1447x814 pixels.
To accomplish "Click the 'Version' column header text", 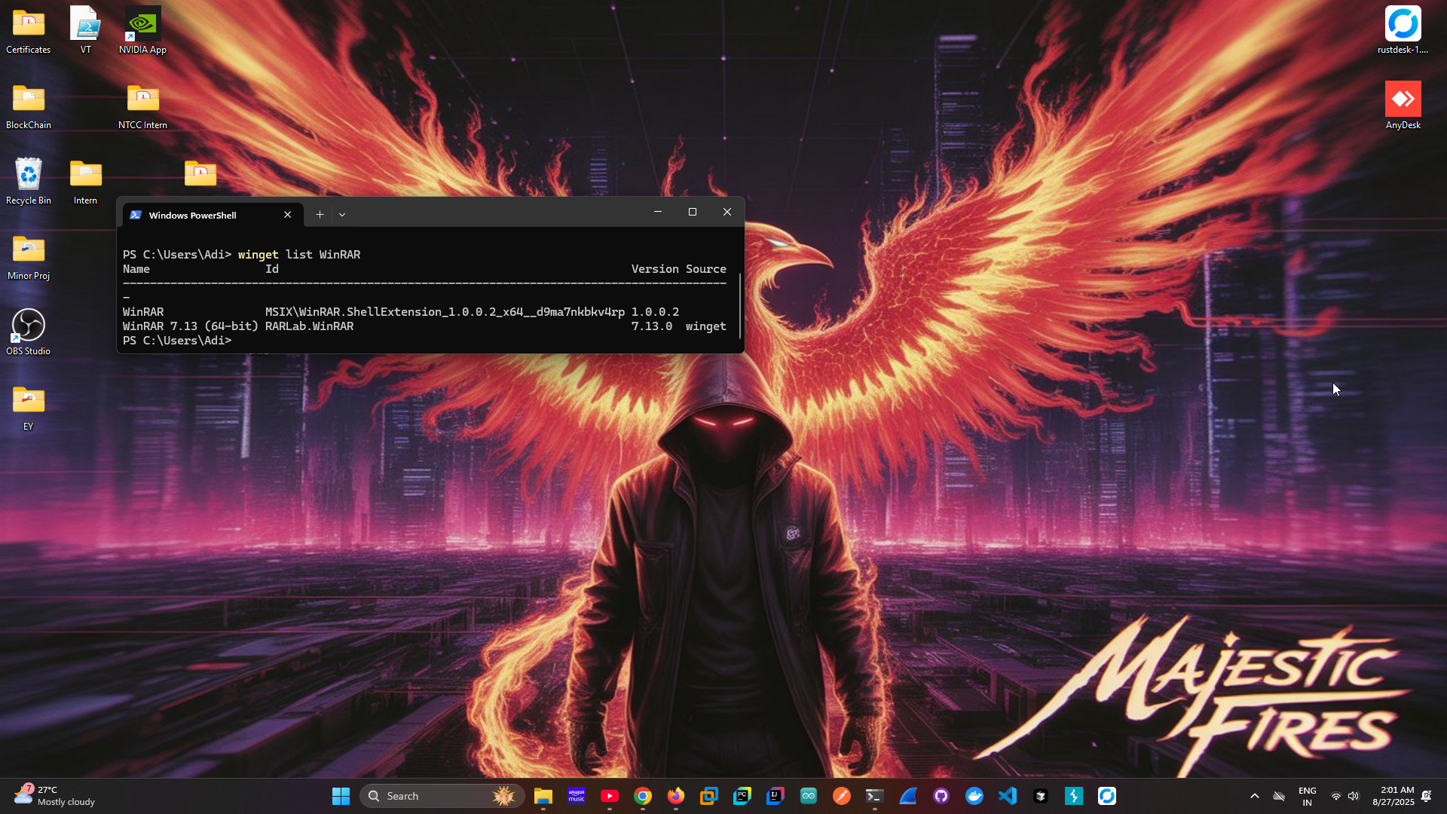I will click(x=655, y=269).
